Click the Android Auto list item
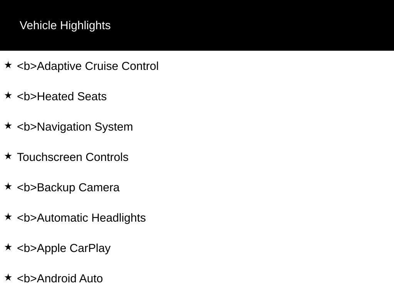Viewport: 394px width, 295px height. (x=60, y=279)
